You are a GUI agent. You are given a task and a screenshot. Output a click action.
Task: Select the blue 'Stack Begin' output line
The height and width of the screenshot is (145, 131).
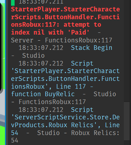[x=91, y=48]
